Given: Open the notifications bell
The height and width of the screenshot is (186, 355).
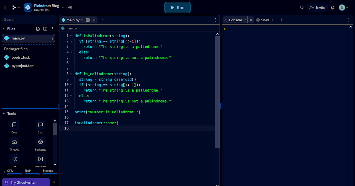Looking at the screenshot, I should (333, 8).
